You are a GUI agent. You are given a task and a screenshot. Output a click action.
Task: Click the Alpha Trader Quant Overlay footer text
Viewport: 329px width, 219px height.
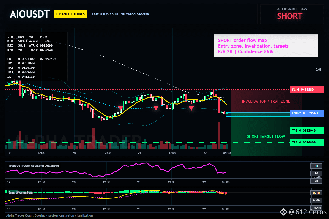[x=50, y=215]
